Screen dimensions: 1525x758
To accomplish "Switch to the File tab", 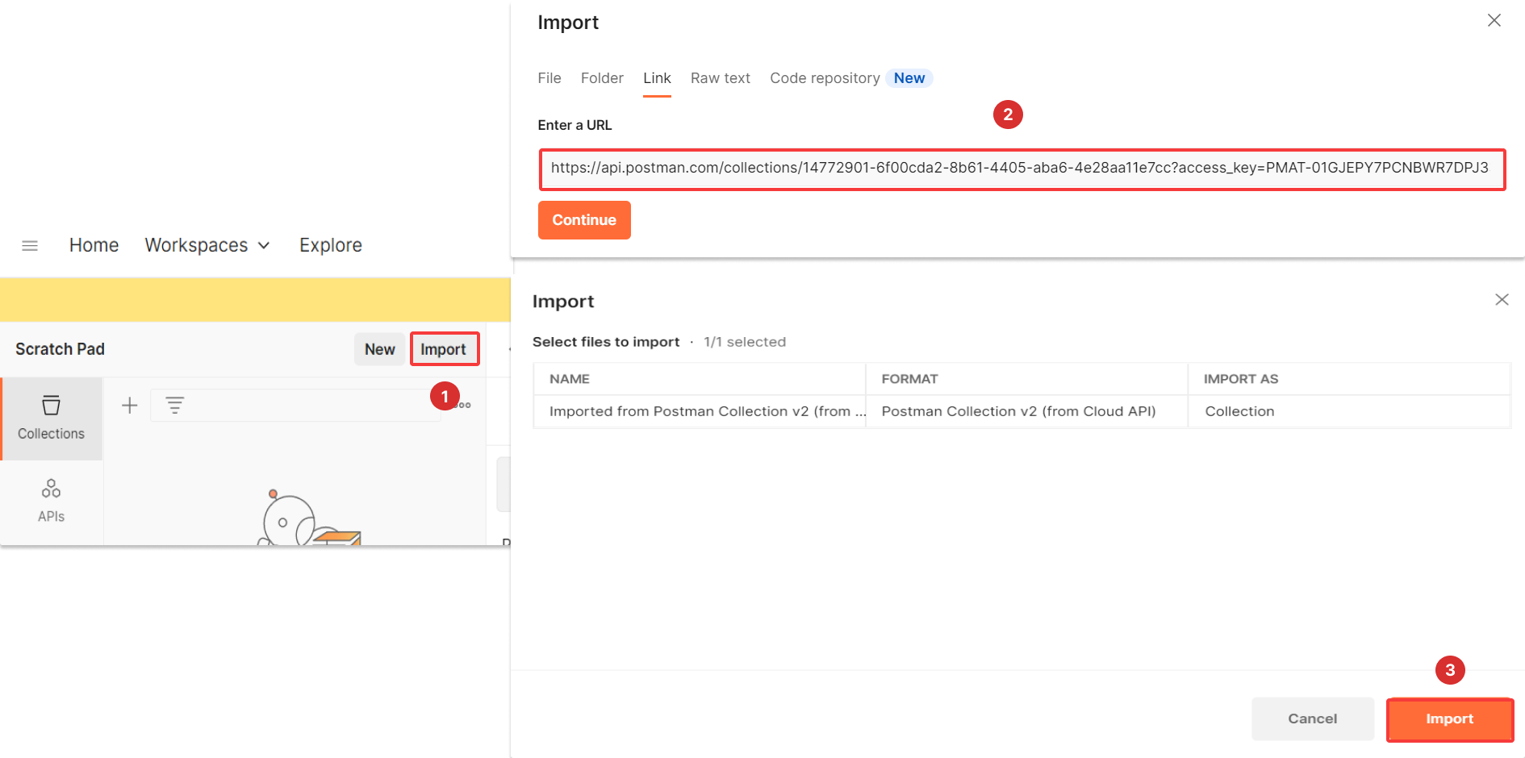I will (x=549, y=78).
